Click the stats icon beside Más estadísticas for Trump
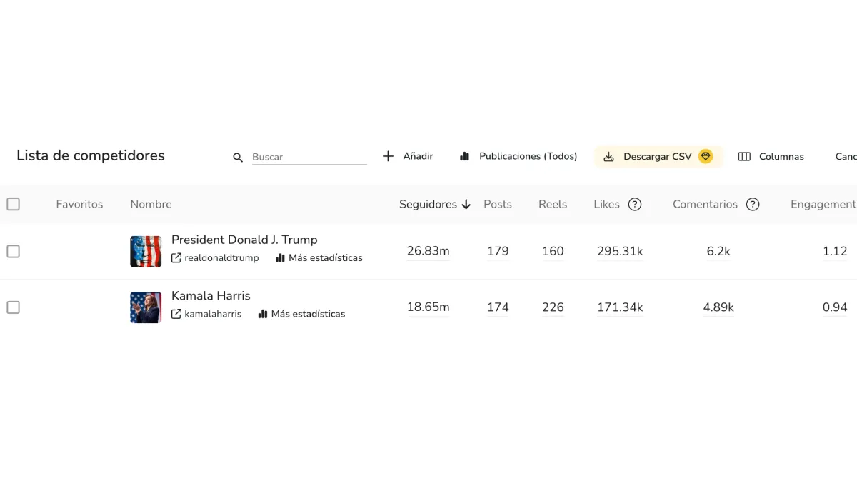The height and width of the screenshot is (485, 857). (x=280, y=258)
